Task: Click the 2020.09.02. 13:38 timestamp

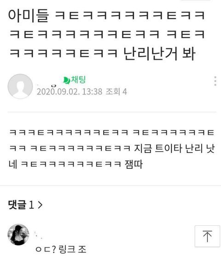Action: coord(70,92)
